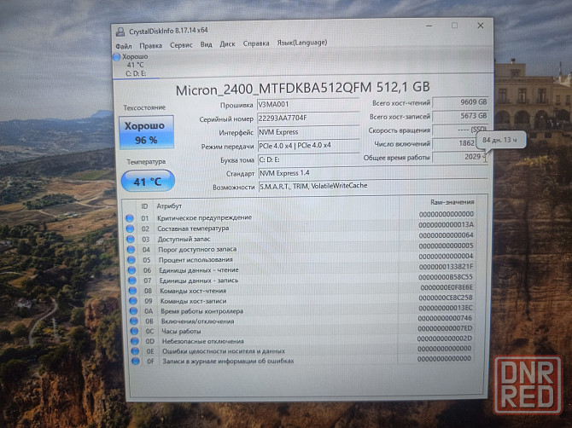This screenshot has height=428, width=572.
Task: Click the drive letter field C: D: E:
Action: click(x=309, y=159)
